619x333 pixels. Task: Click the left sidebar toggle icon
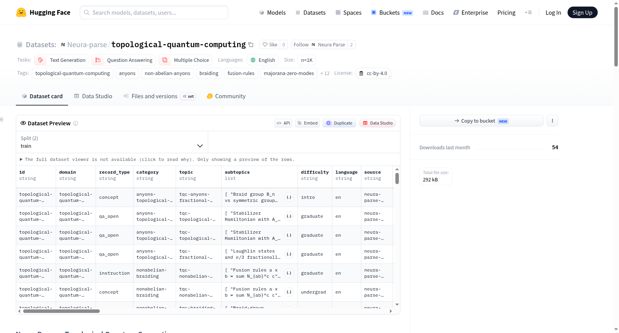(x=2, y=120)
